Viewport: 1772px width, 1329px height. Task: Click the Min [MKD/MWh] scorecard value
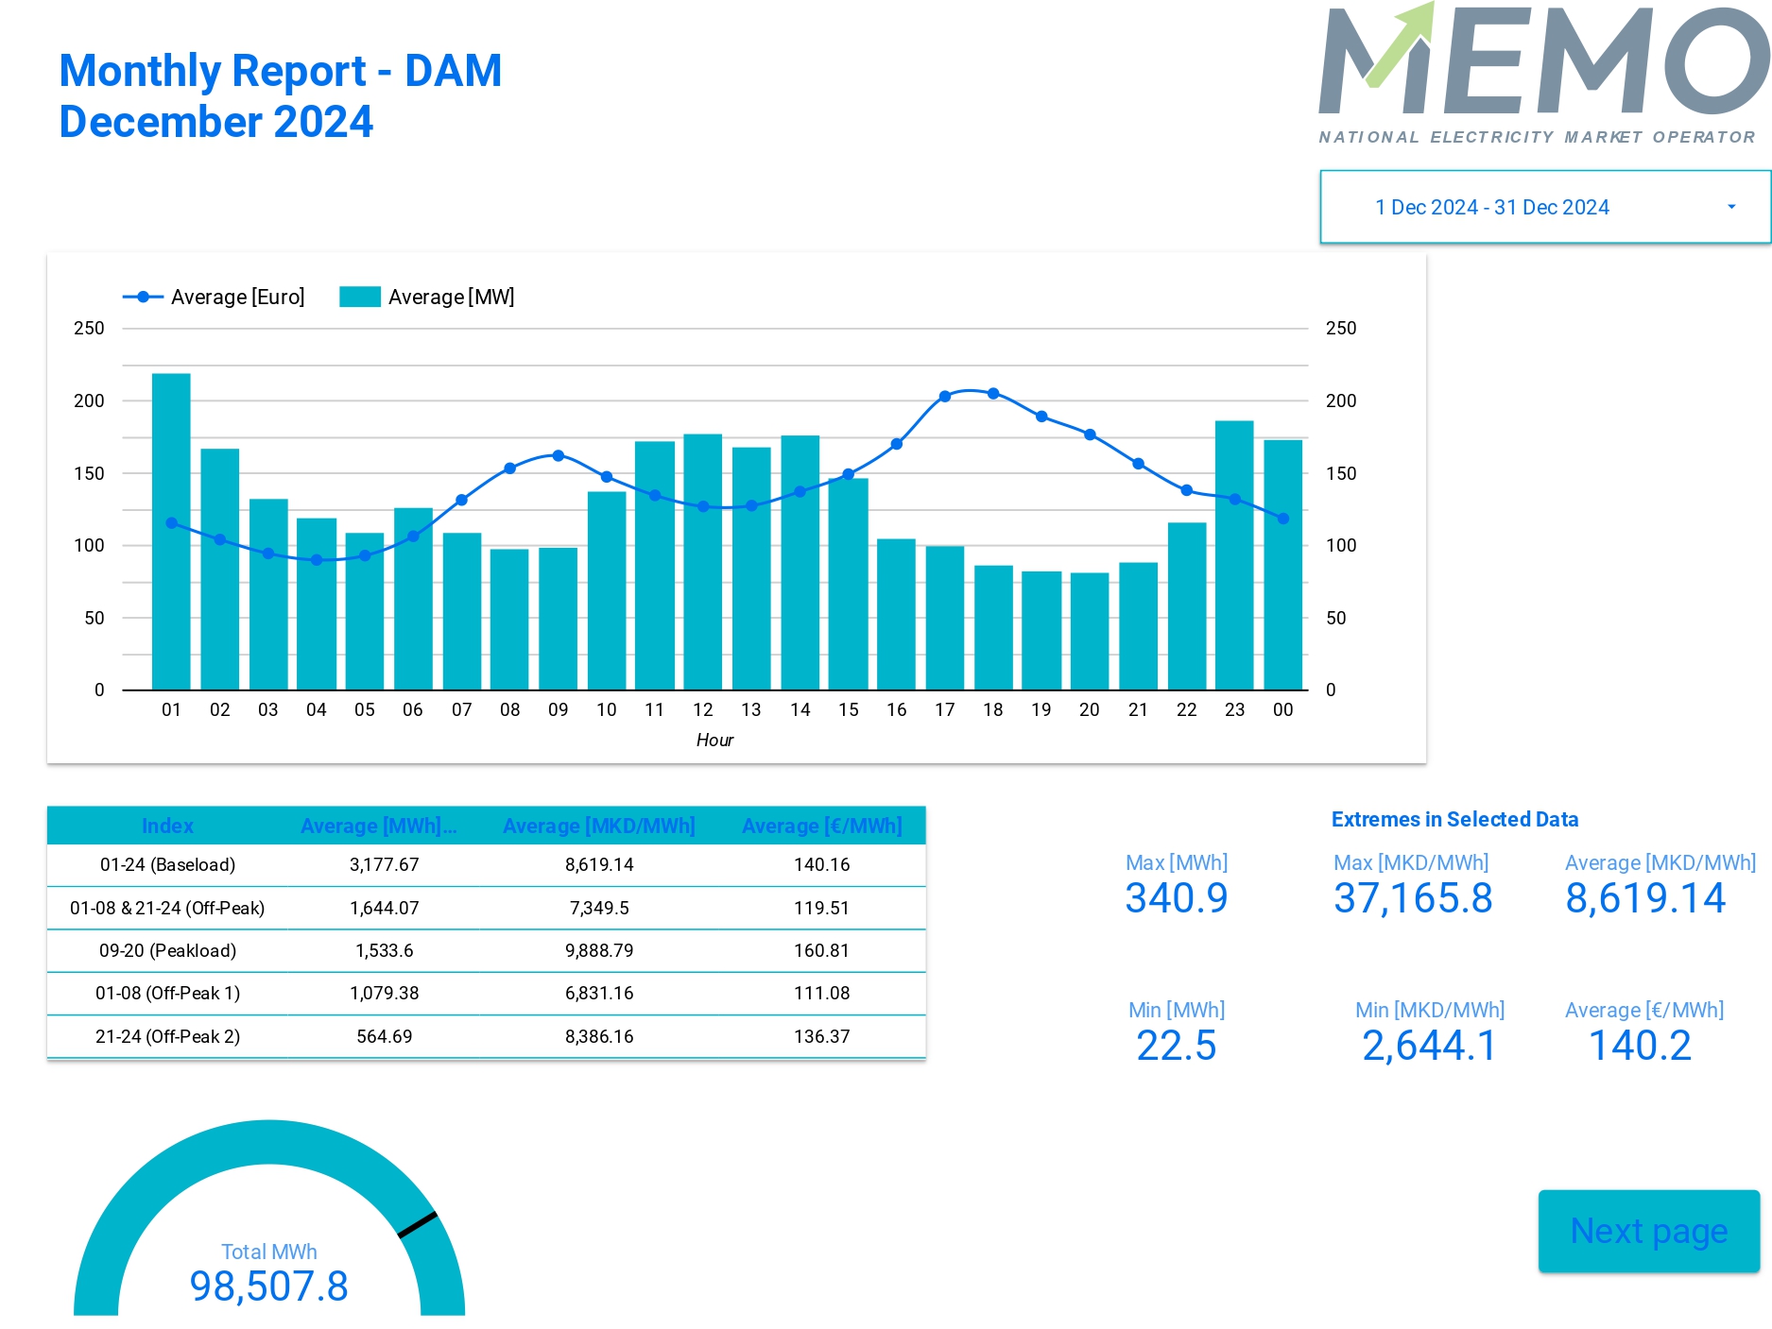tap(1429, 1046)
